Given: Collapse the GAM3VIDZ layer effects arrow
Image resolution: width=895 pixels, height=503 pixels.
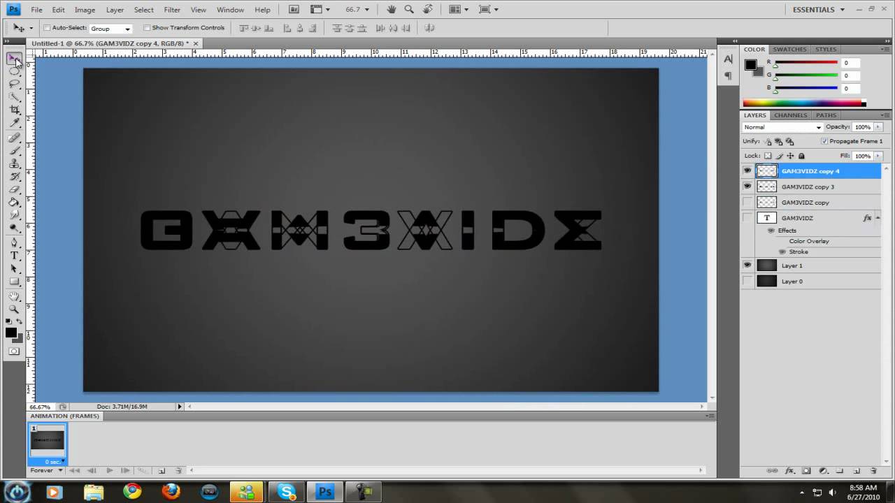Looking at the screenshot, I should 878,218.
